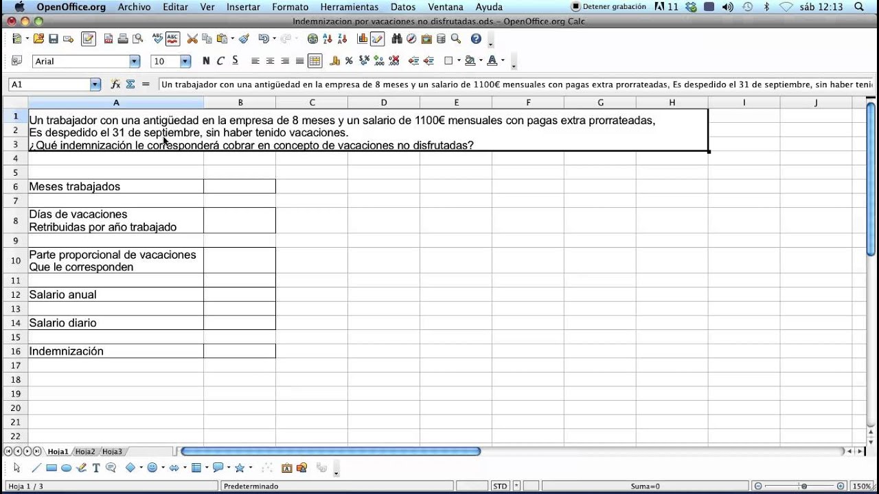The width and height of the screenshot is (879, 494).
Task: Insert a chart
Action: pos(361,39)
